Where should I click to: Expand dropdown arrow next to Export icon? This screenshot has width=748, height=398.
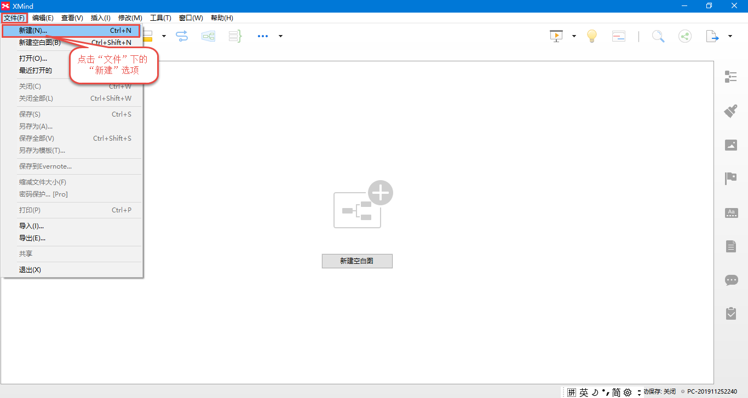[x=730, y=36]
